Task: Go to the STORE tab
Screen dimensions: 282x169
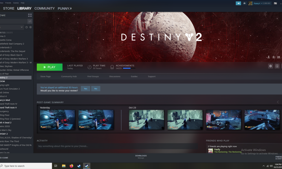Action: click(9, 8)
